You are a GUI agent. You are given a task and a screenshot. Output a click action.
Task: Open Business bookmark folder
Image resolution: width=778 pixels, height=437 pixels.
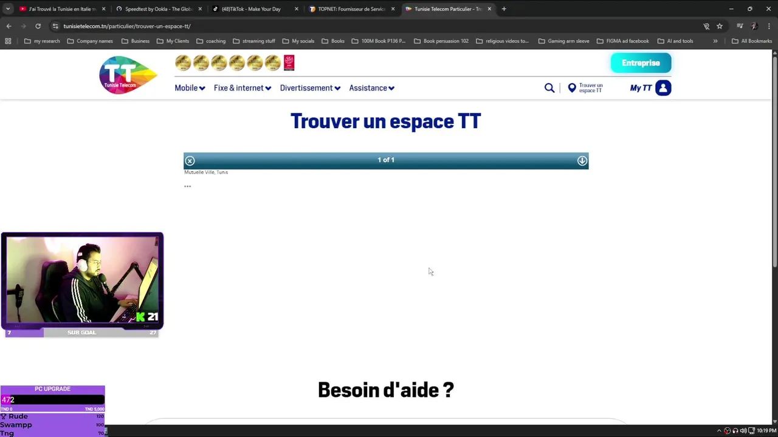click(x=136, y=41)
